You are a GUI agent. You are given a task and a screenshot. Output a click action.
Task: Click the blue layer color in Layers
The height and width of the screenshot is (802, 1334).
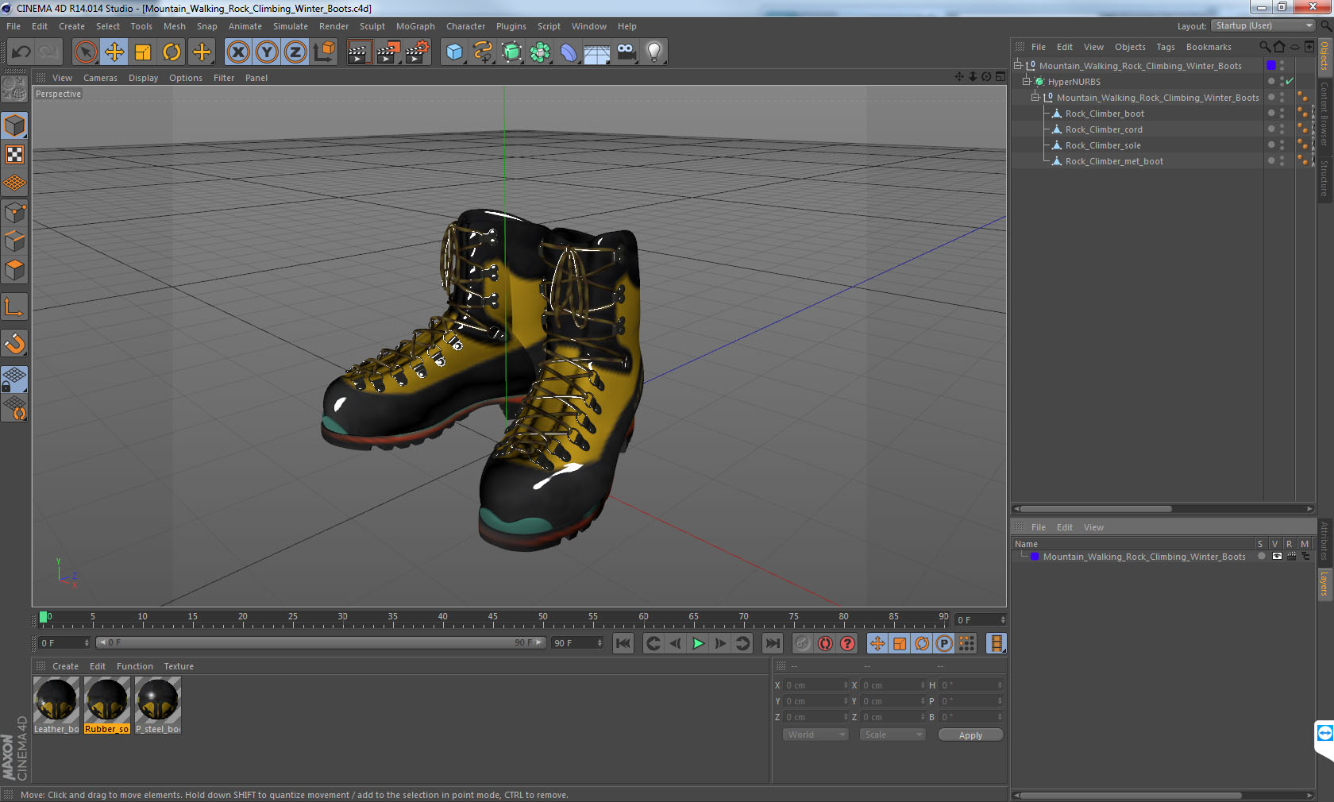point(1035,557)
